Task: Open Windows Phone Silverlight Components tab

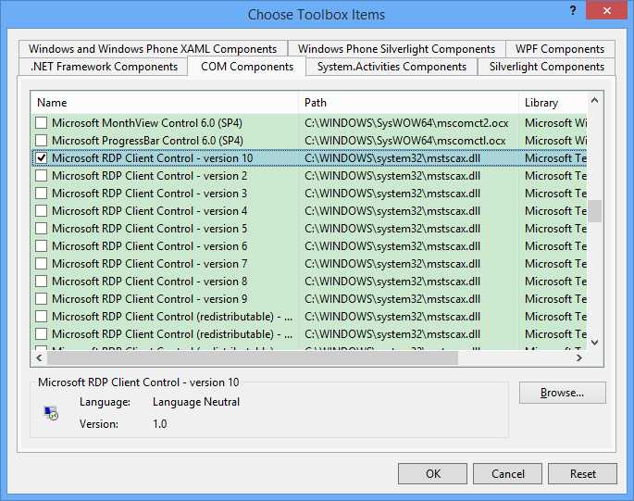Action: click(396, 49)
